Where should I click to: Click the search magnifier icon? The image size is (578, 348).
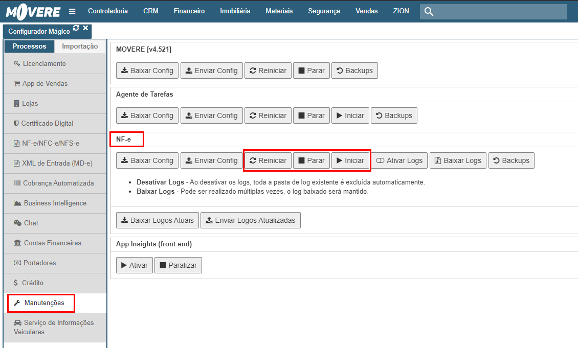[428, 11]
